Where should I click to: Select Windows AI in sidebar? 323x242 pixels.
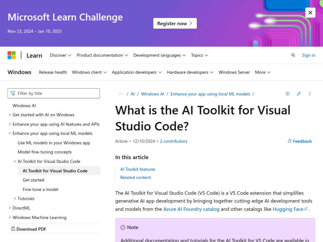coord(24,106)
